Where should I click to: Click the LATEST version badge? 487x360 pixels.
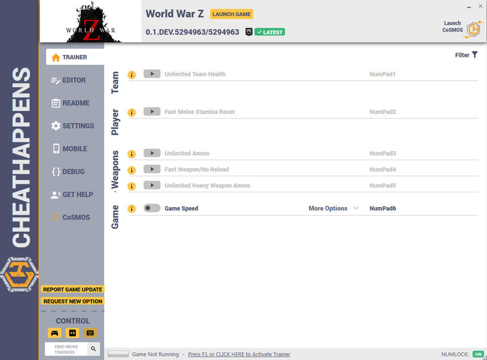tap(269, 32)
